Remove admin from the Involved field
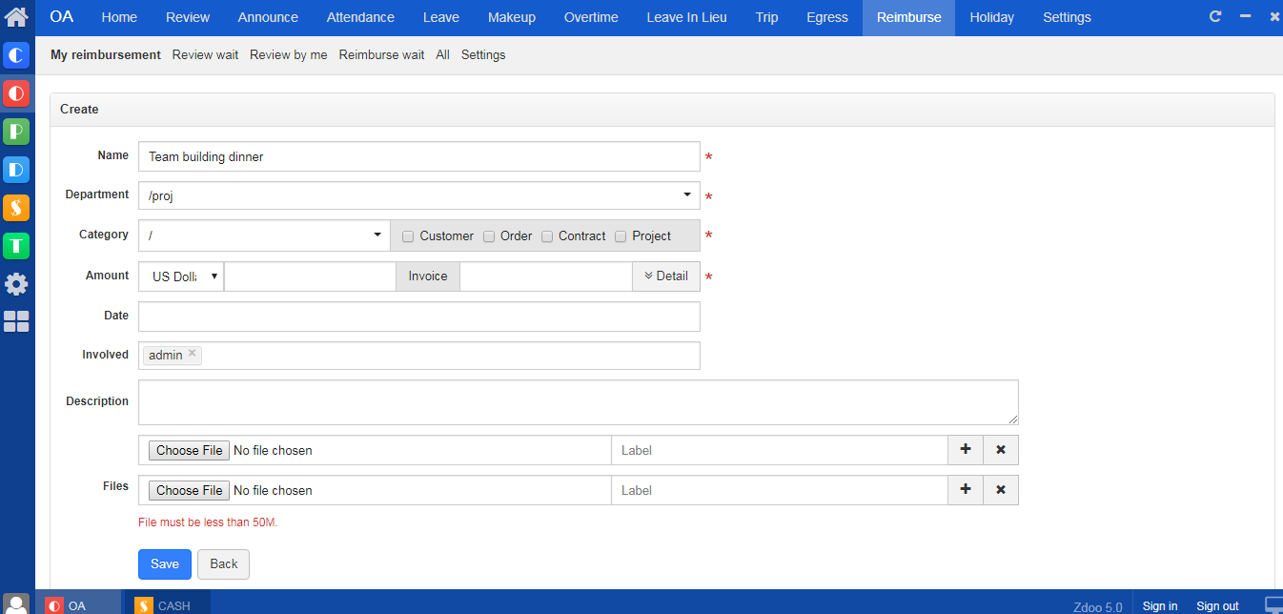The image size is (1283, 614). (x=192, y=353)
